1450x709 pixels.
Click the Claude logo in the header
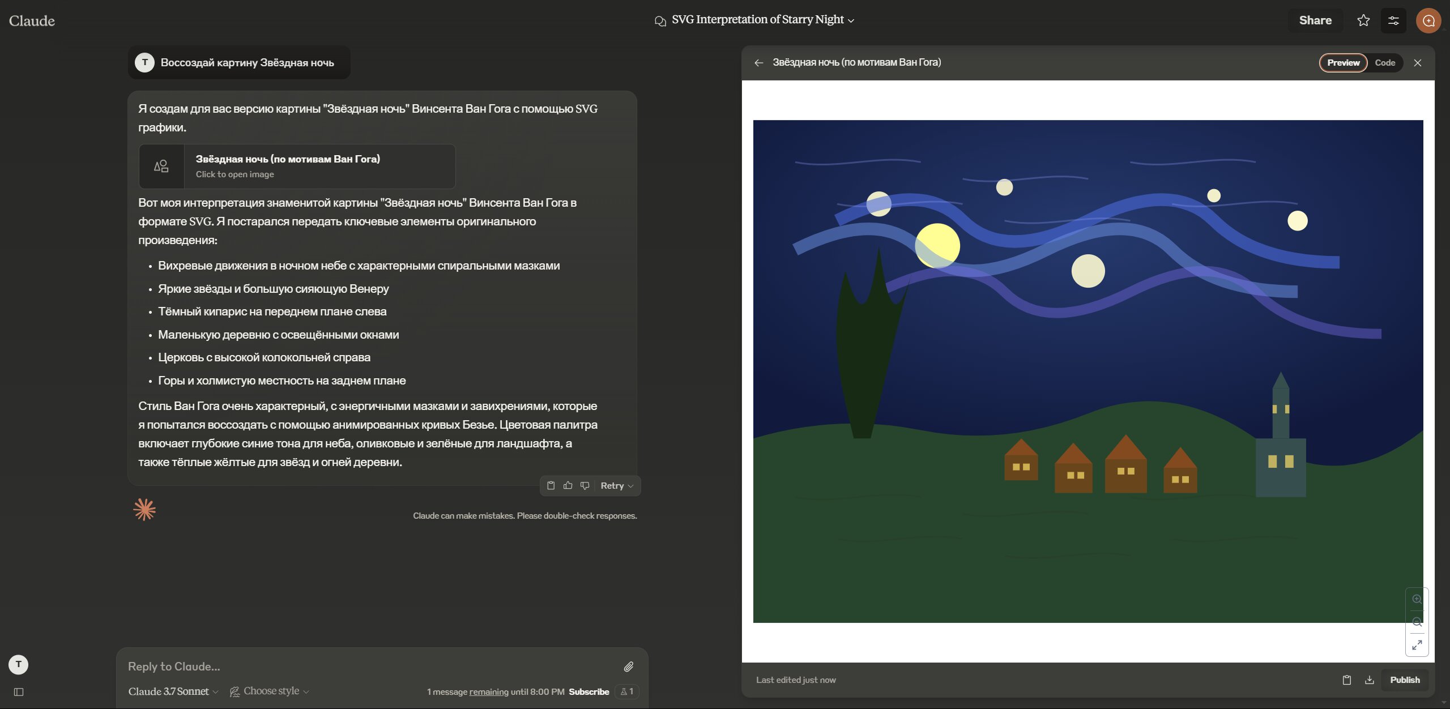click(x=32, y=21)
